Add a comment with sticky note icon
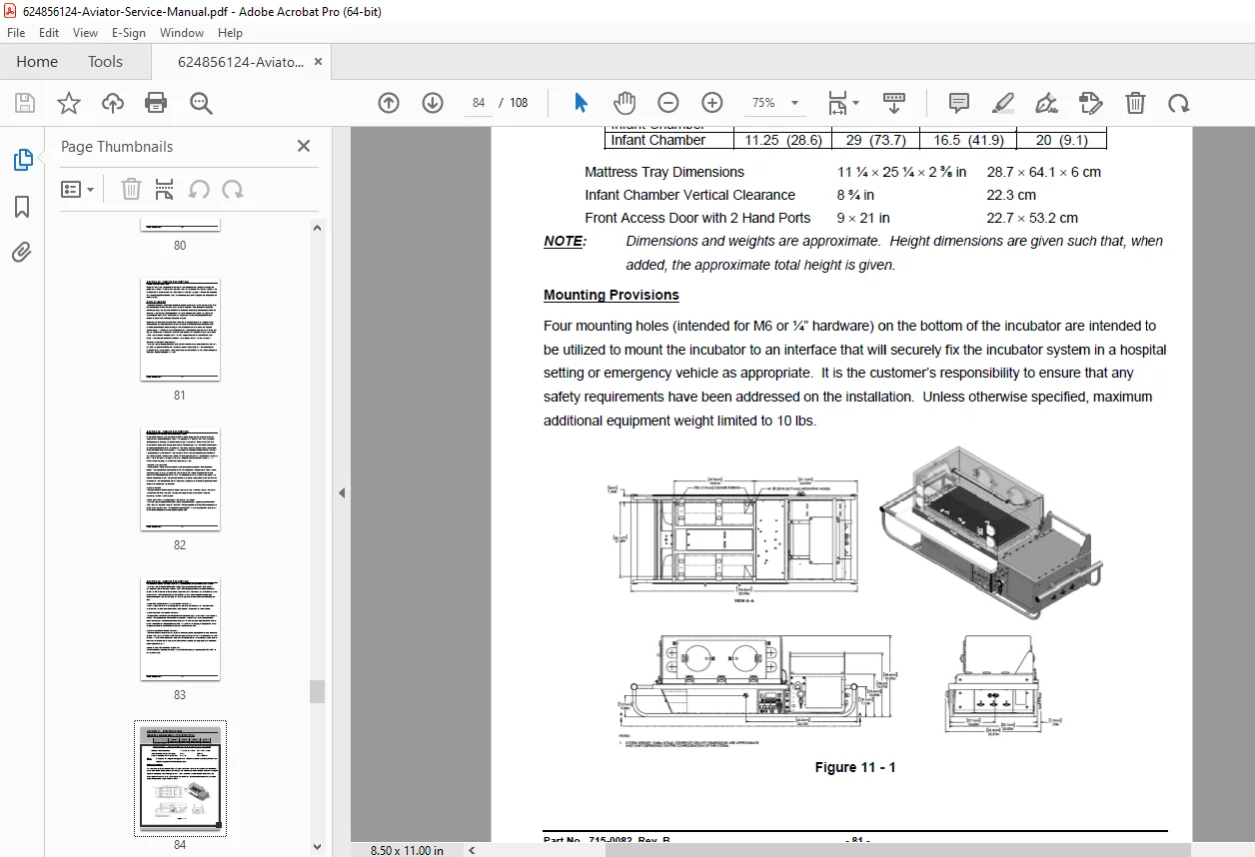Viewport: 1255px width, 857px height. click(959, 103)
